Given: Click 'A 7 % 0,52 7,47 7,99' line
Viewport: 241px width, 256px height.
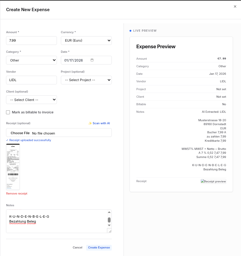Looking at the screenshot, I should (212, 153).
